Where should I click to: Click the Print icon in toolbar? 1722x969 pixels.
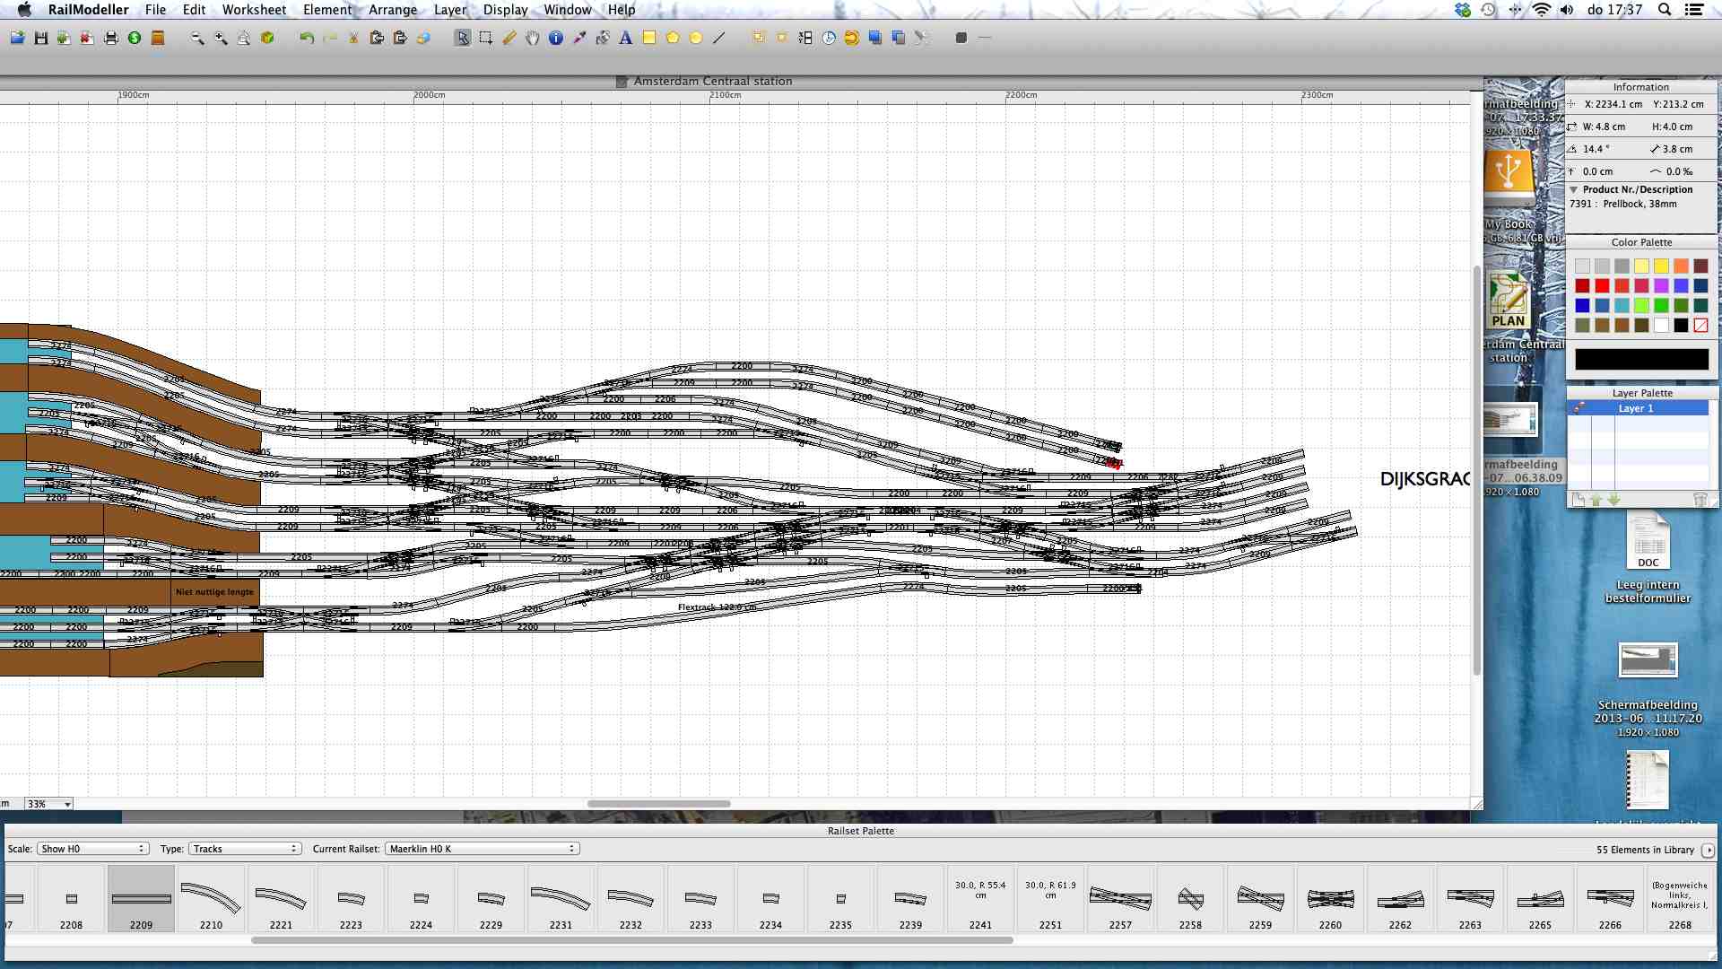pyautogui.click(x=111, y=38)
